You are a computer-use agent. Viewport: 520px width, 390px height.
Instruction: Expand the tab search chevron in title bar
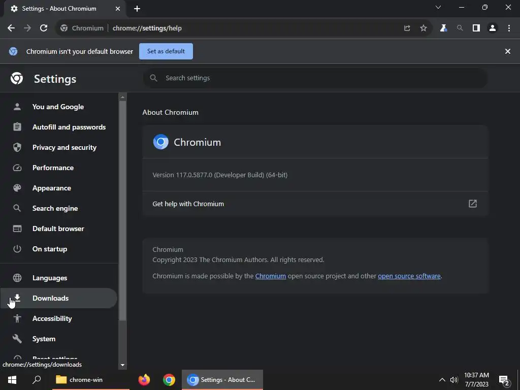pyautogui.click(x=438, y=7)
